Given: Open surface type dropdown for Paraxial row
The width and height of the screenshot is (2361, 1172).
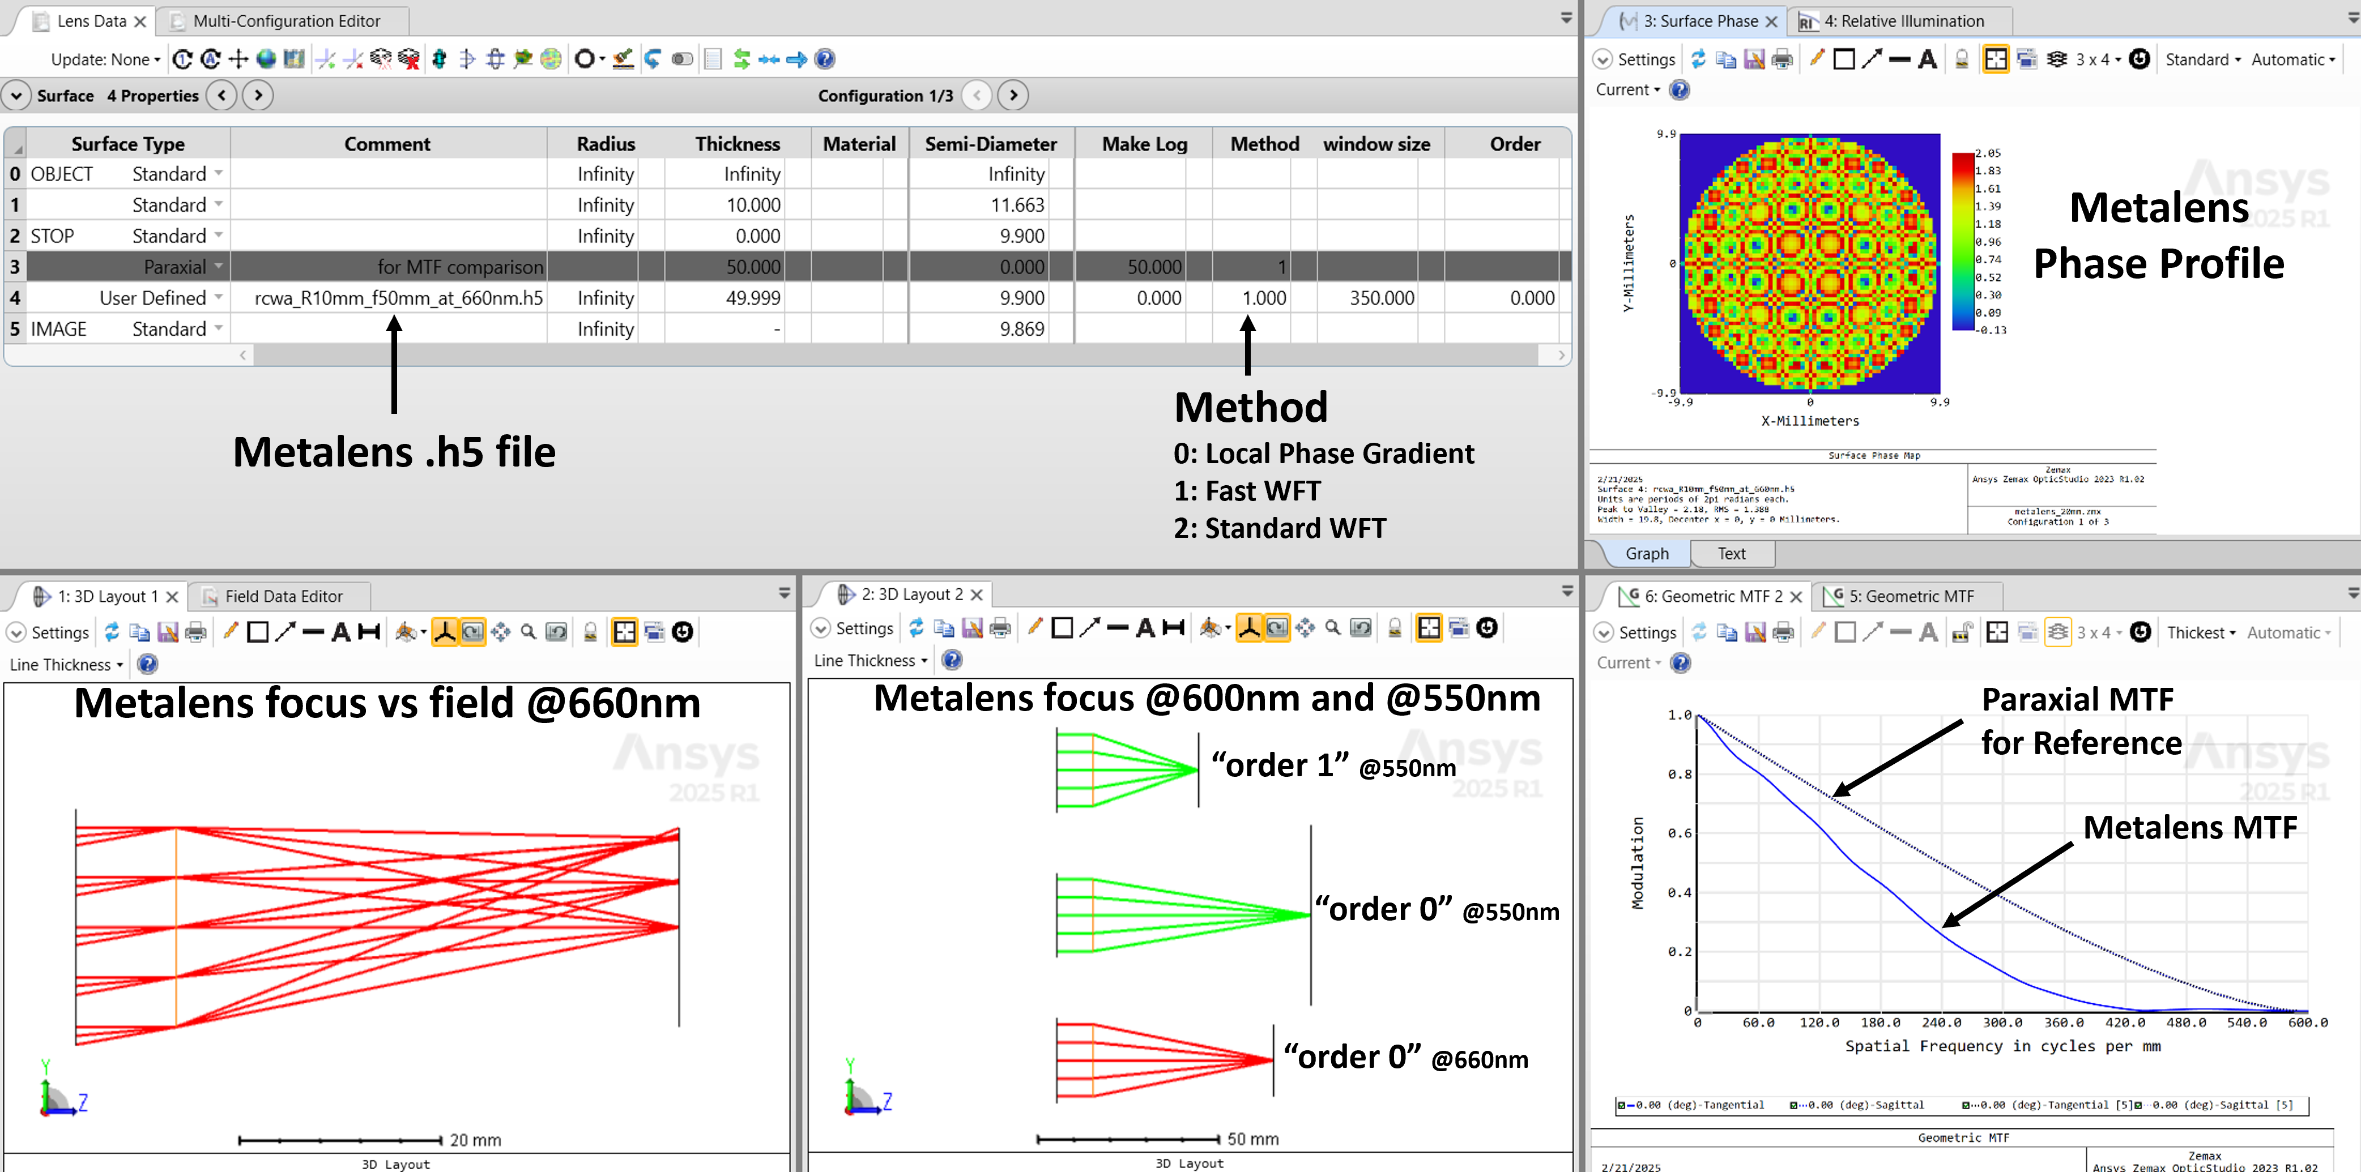Looking at the screenshot, I should pyautogui.click(x=219, y=267).
